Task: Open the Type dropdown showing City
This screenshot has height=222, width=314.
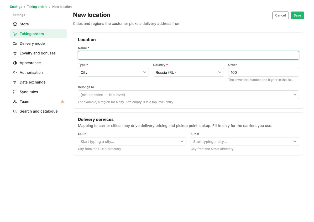Action: [x=113, y=73]
